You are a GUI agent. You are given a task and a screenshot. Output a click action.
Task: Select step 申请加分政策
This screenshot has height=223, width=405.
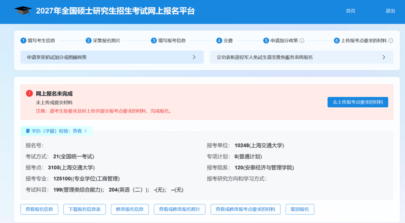[x=284, y=40]
